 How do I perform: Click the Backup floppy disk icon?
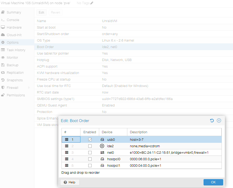3,65
